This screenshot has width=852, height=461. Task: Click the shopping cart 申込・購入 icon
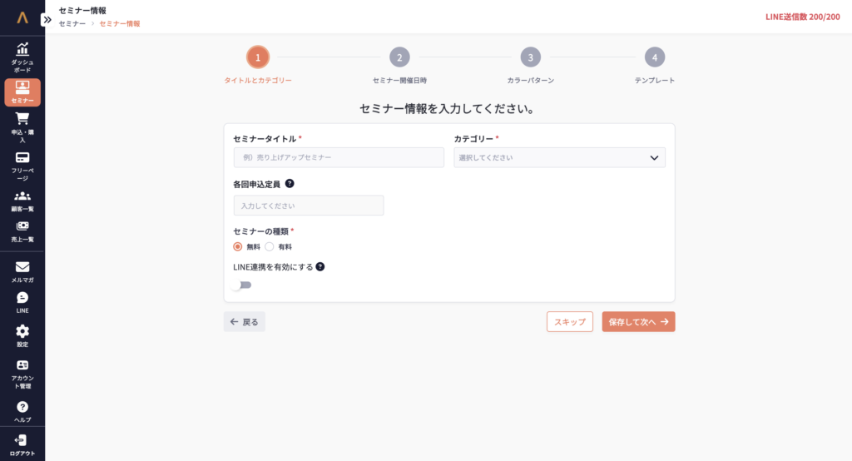[x=22, y=120]
